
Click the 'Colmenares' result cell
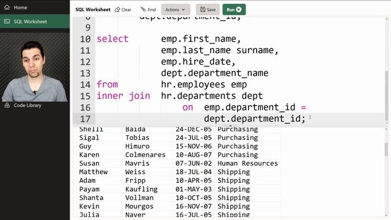[145, 155]
